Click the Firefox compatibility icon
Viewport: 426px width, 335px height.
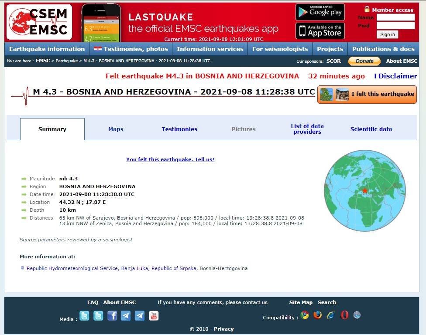[317, 315]
